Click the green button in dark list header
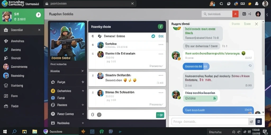 (x=160, y=27)
